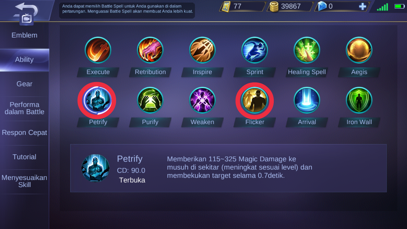Select the Arrival spell icon

coord(307,100)
